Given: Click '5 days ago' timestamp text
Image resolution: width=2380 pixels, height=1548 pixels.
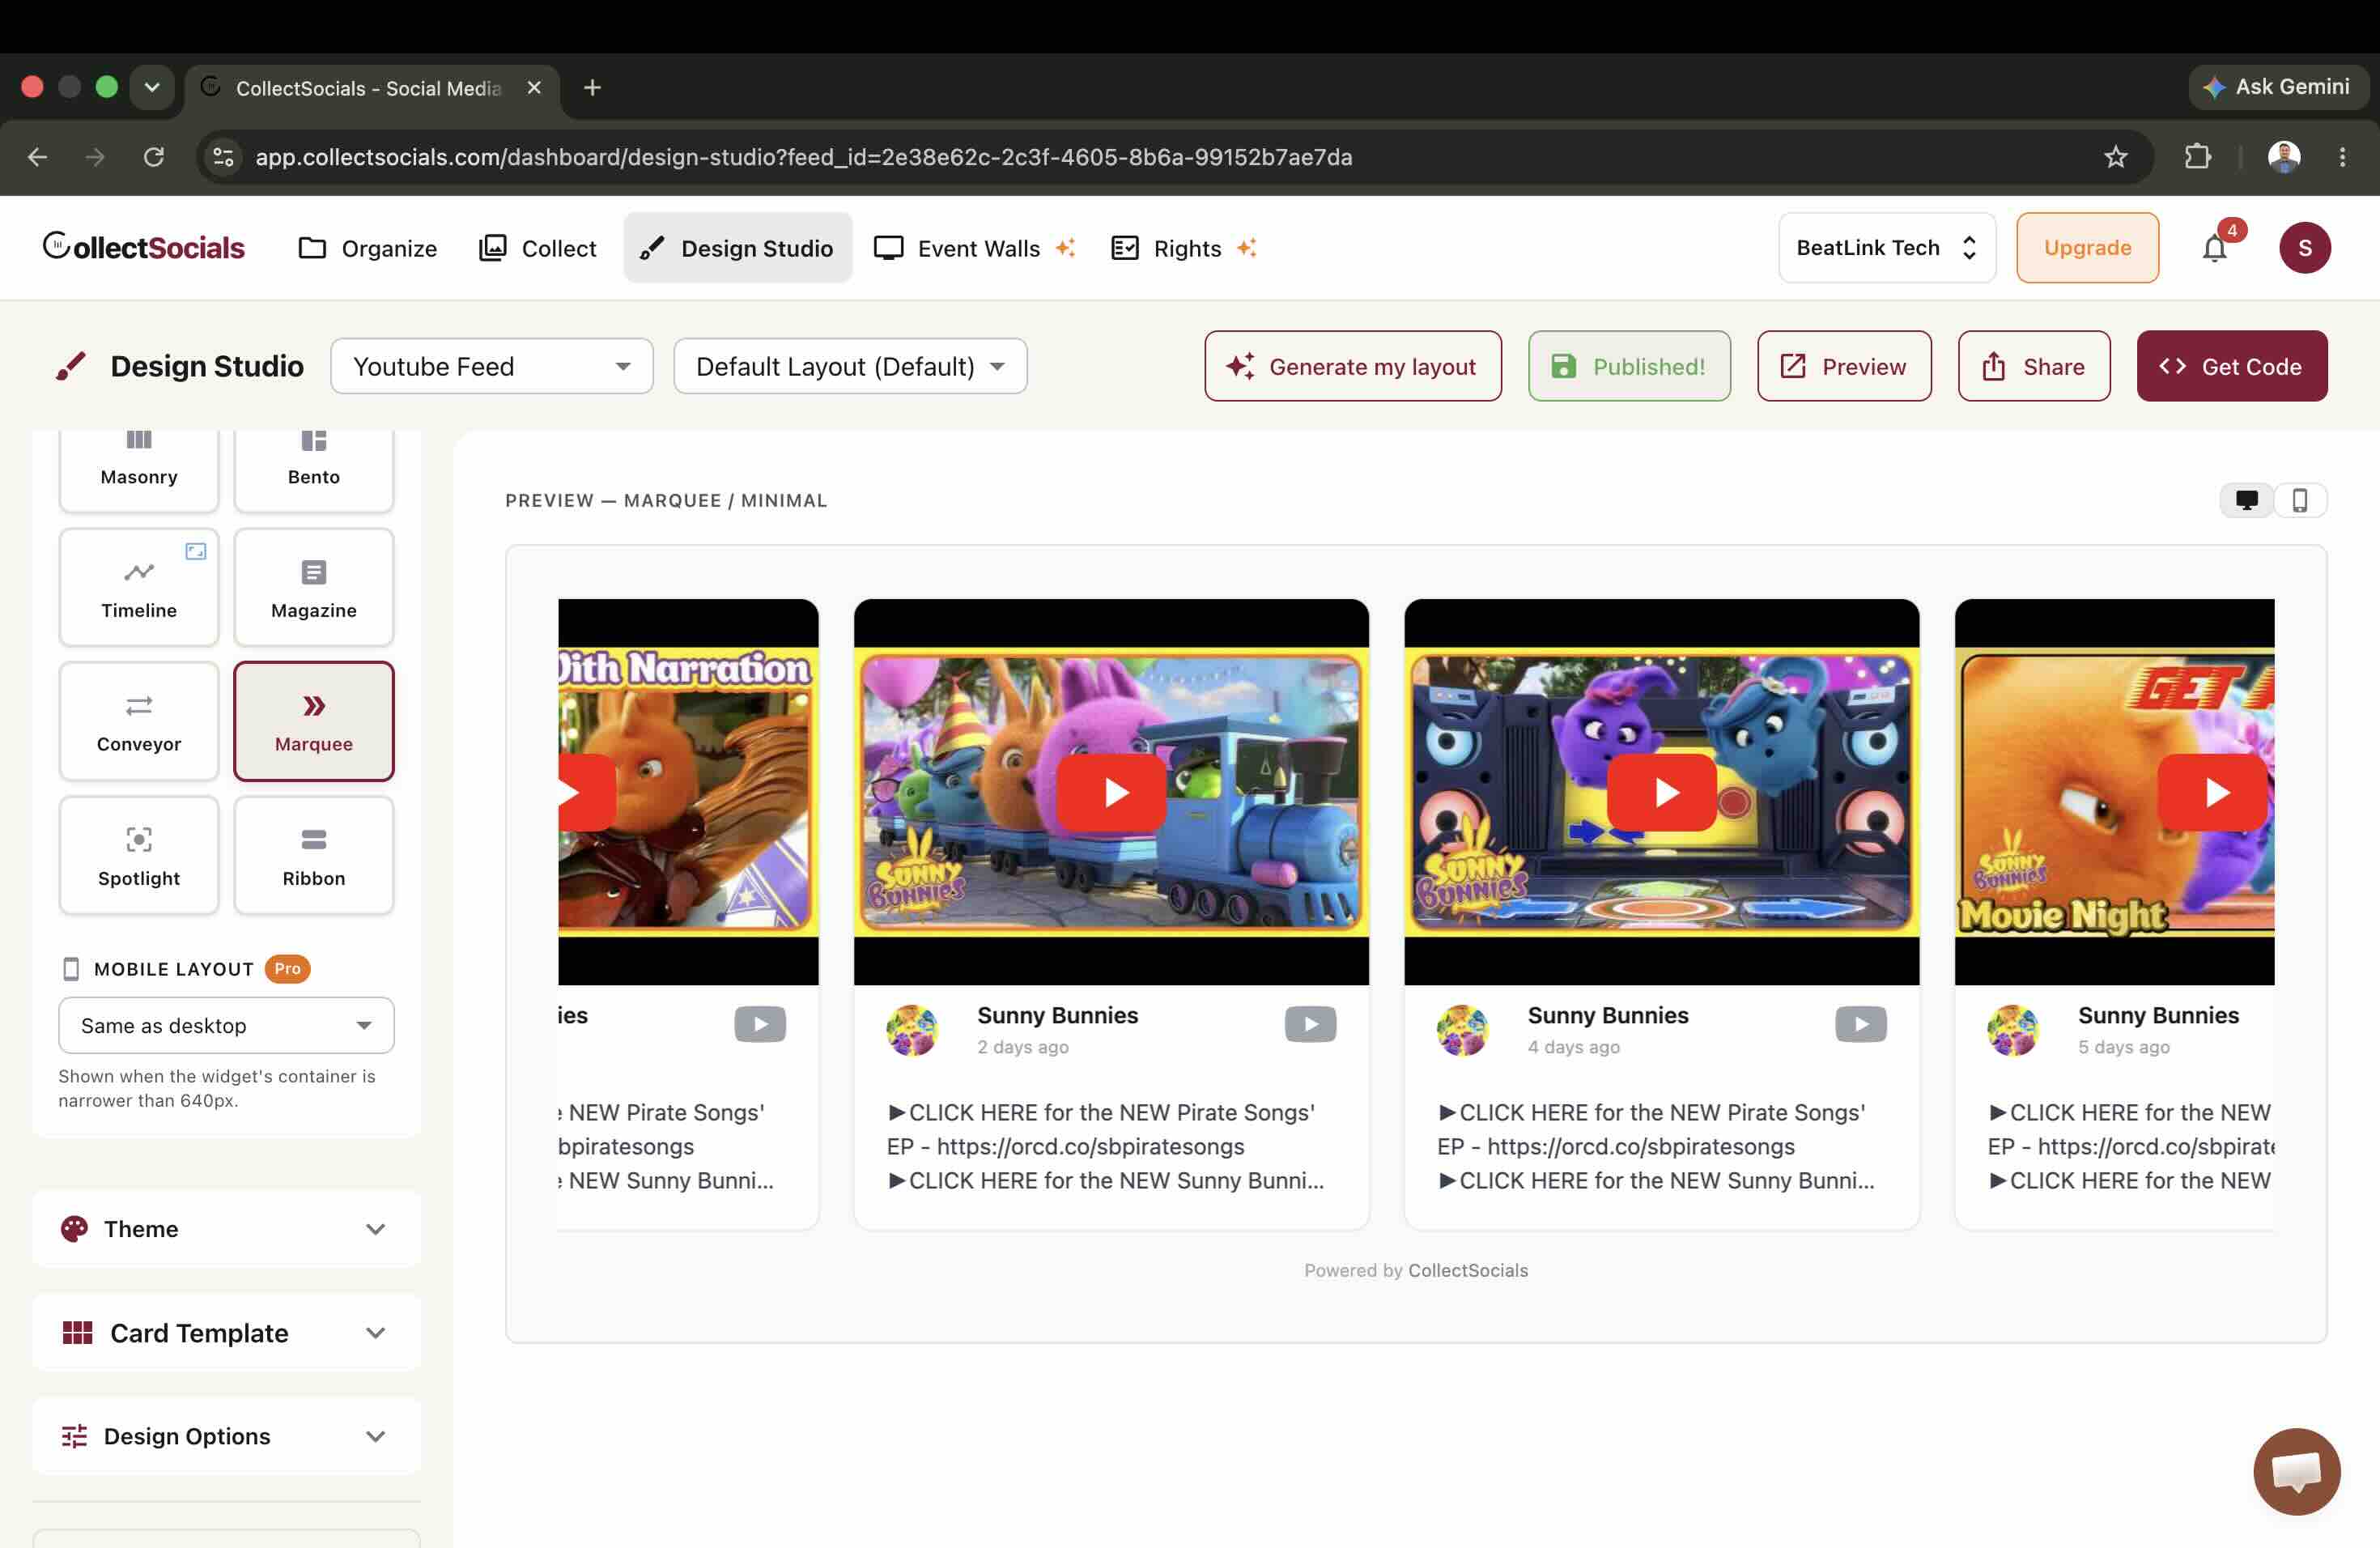Looking at the screenshot, I should 2123,1047.
